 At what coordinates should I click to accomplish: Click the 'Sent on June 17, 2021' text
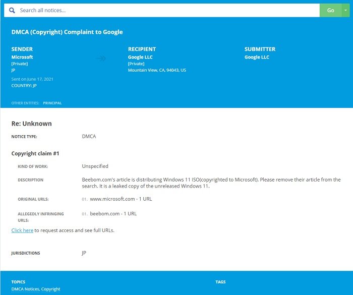(x=32, y=79)
